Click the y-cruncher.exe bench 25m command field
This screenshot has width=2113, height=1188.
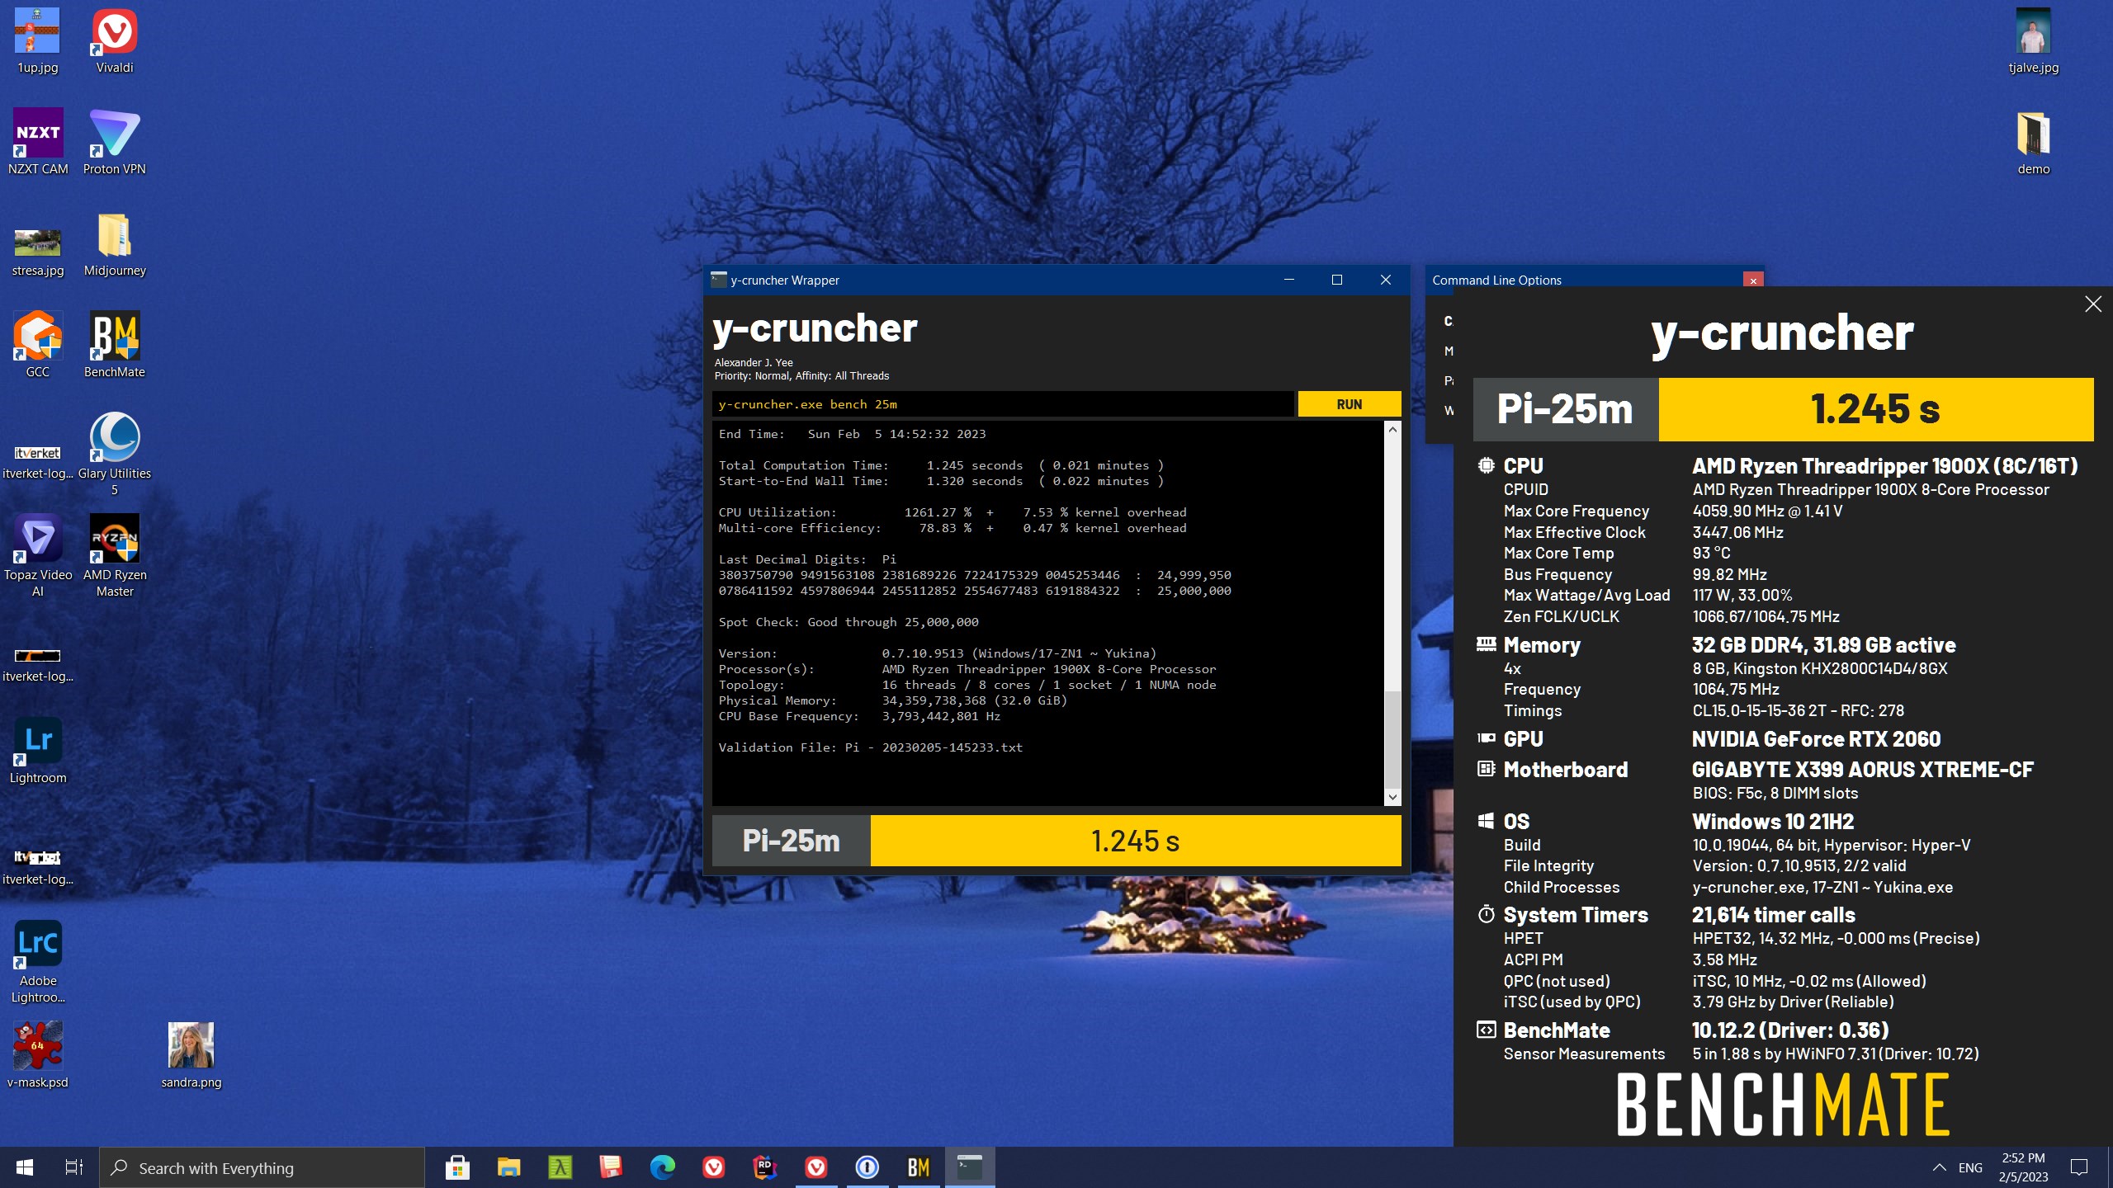1003,404
